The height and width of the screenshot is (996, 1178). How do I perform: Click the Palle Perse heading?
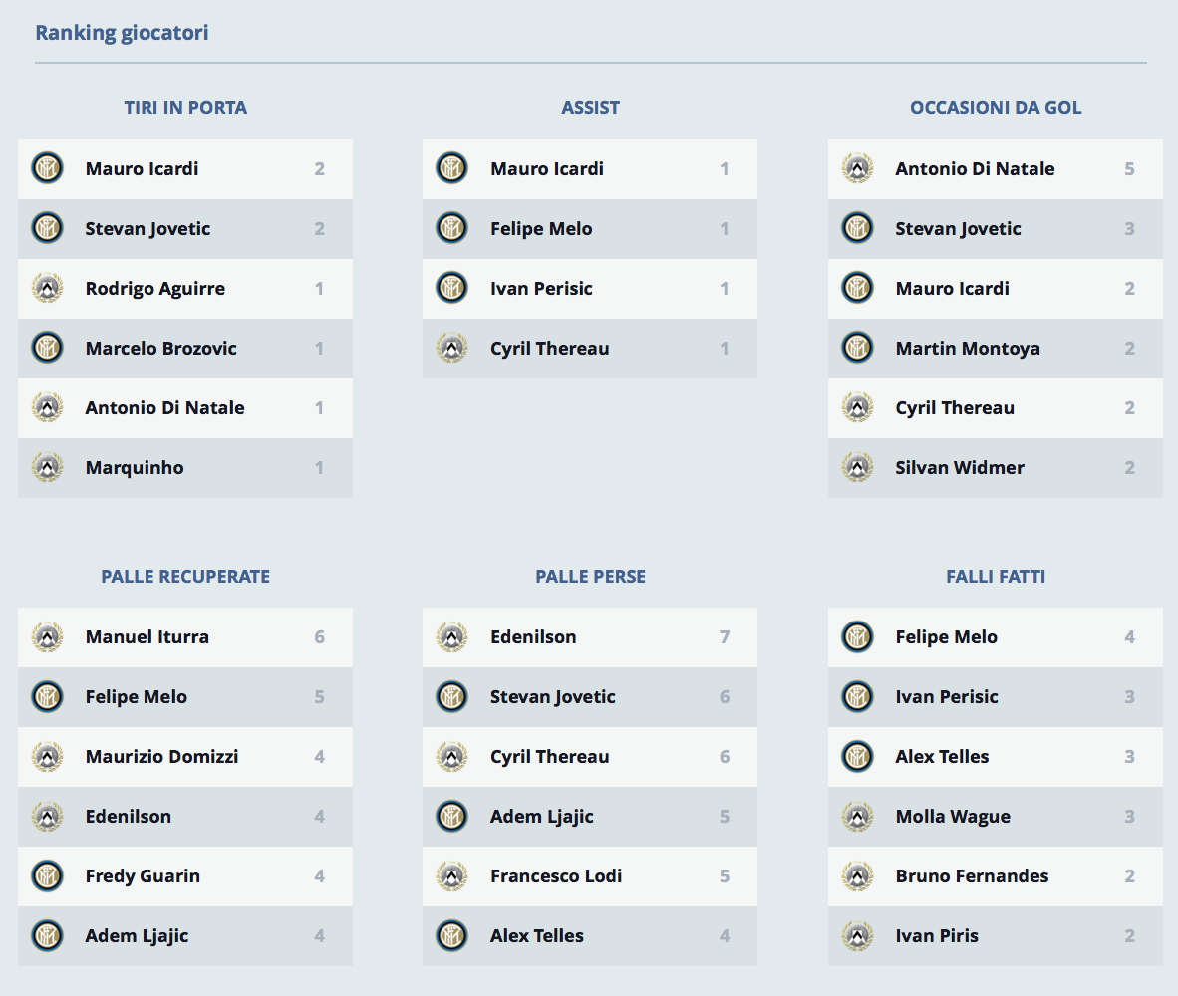click(590, 577)
